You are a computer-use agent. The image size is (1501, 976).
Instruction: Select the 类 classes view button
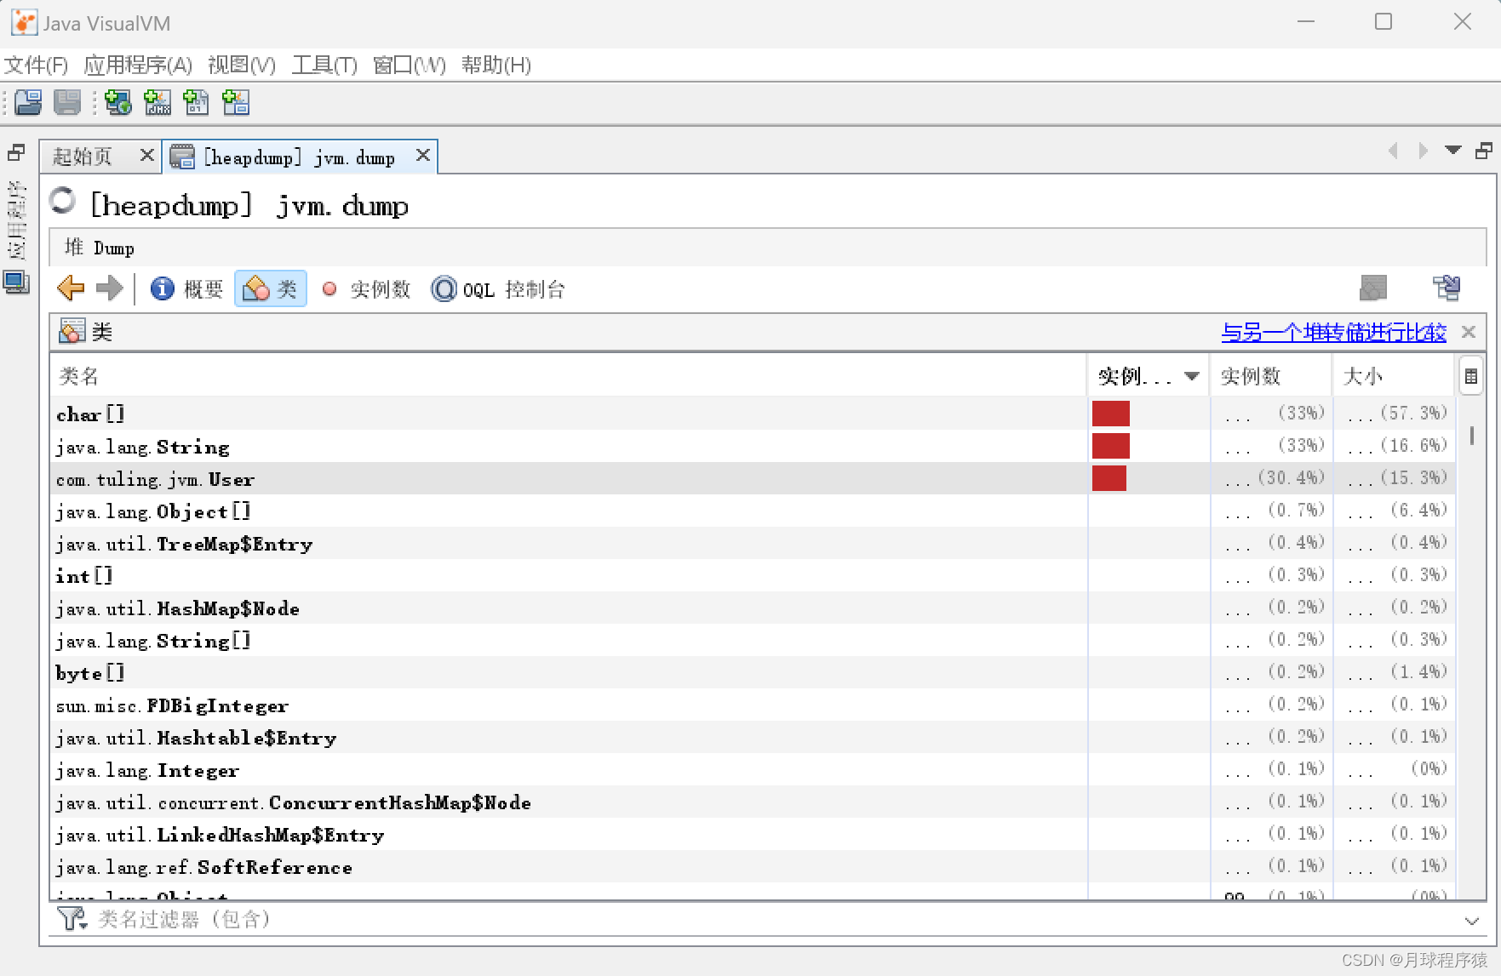coord(271,289)
